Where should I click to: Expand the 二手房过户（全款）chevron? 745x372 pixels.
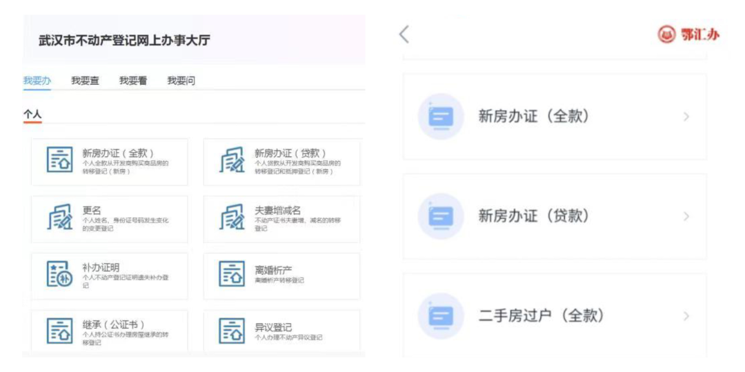click(686, 316)
